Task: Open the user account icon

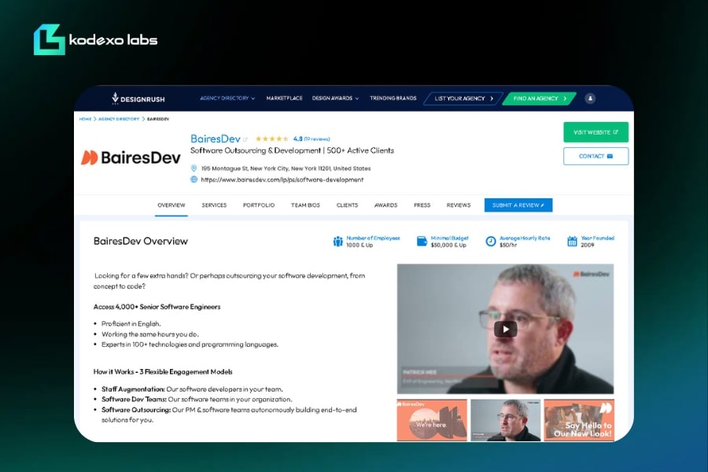Action: (590, 98)
